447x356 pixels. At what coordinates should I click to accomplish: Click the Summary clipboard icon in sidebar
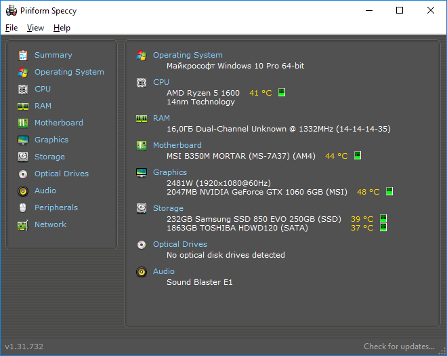(x=23, y=56)
